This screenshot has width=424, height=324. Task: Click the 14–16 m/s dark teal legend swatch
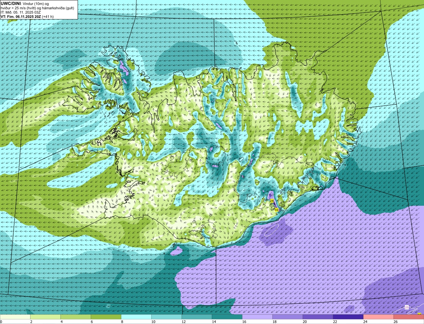point(227,317)
